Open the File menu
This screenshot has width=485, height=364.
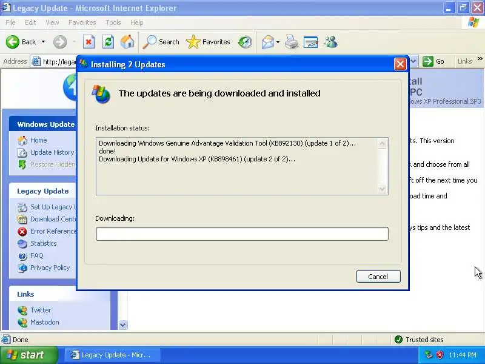click(10, 22)
